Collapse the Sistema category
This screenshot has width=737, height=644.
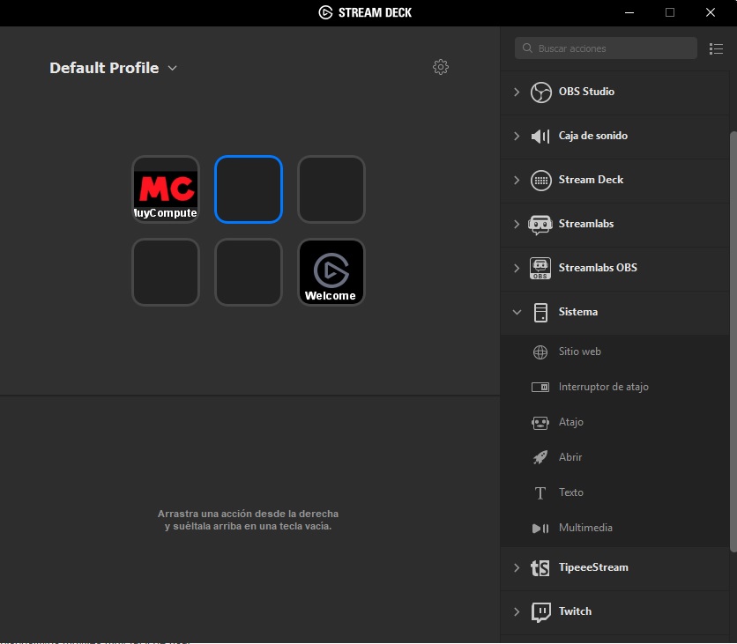point(517,312)
